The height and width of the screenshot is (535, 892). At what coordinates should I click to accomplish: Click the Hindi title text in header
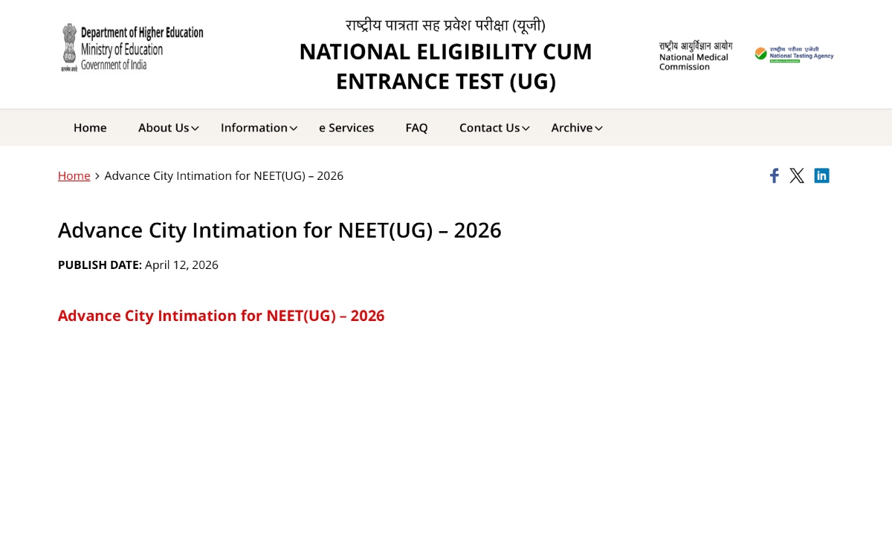click(445, 25)
